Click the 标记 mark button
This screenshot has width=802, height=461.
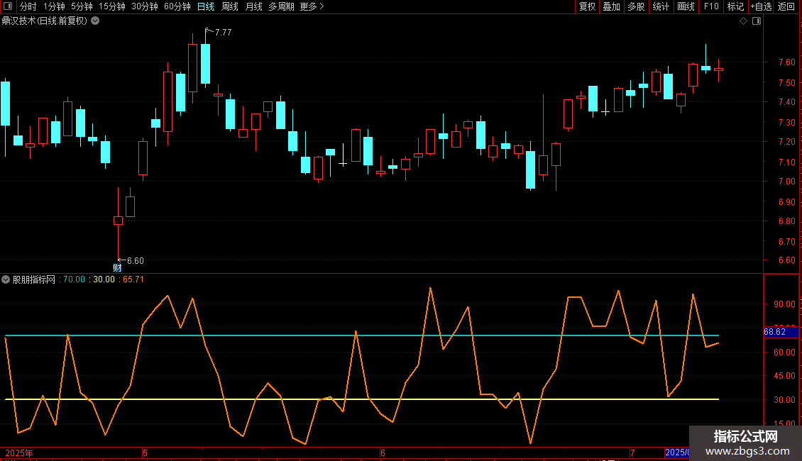point(735,6)
